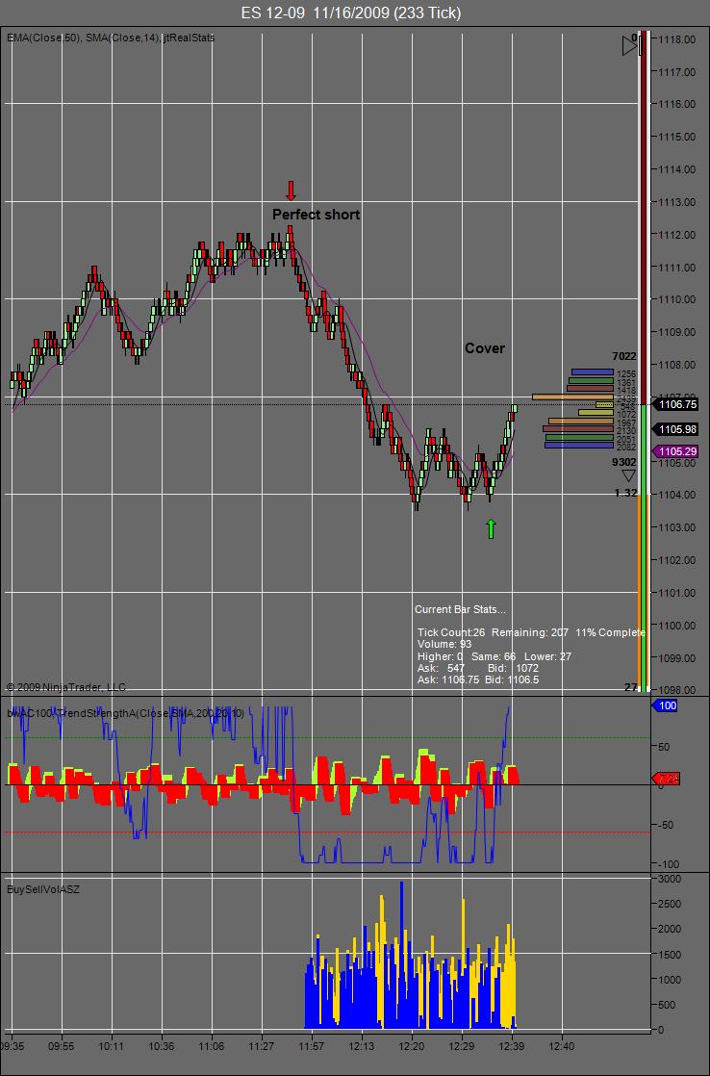Select the Cover text annotation
Viewport: 710px width, 1076px height.
(485, 348)
